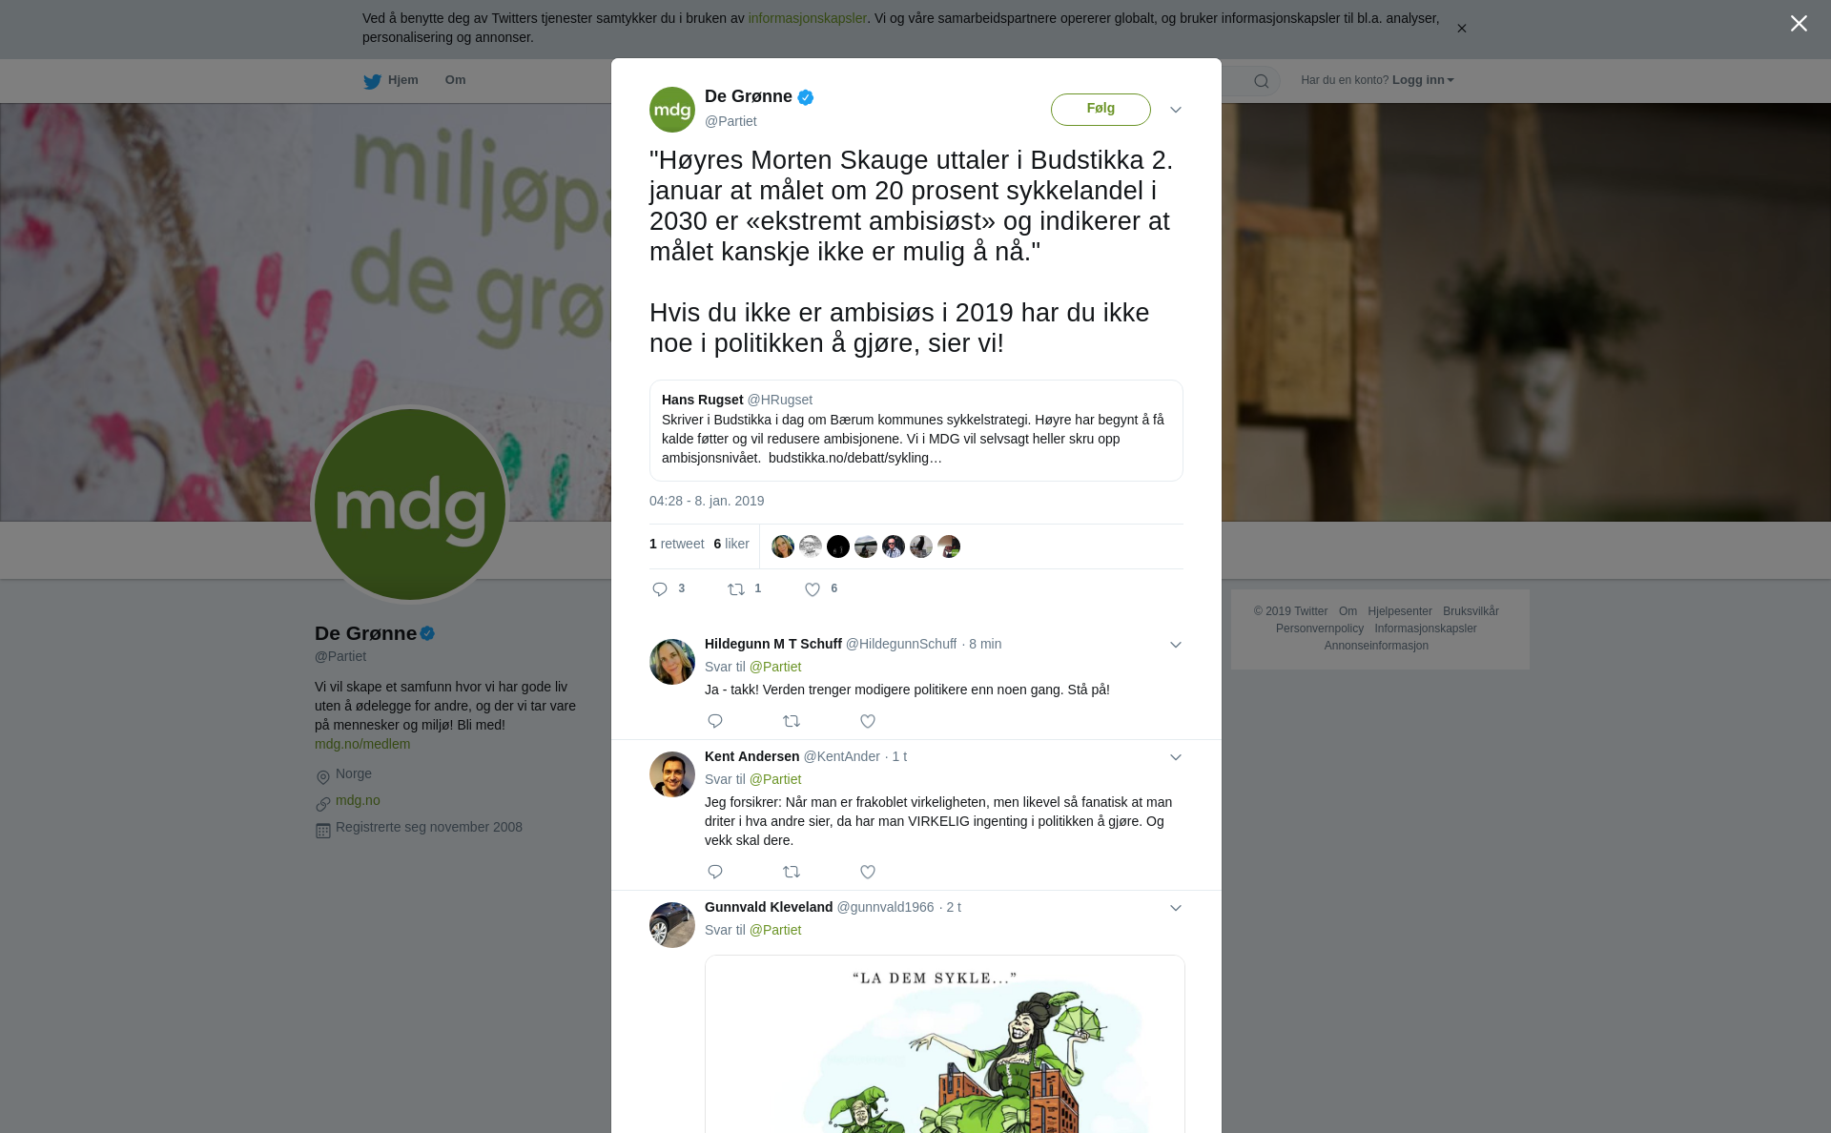1831x1133 pixels.
Task: Expand options on Hildegunn's reply
Action: click(x=1176, y=645)
